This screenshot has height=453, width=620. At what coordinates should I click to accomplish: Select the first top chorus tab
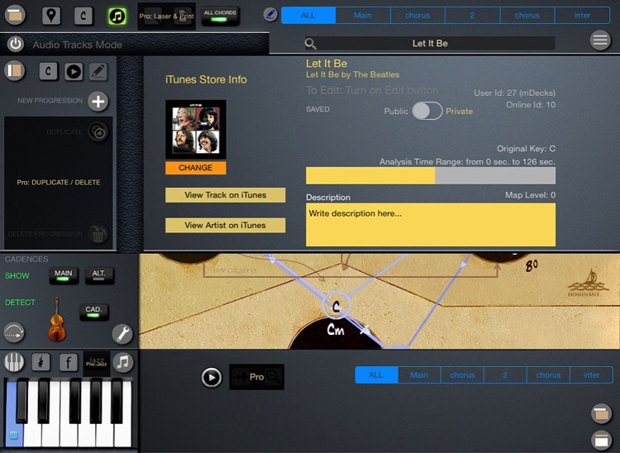[417, 16]
